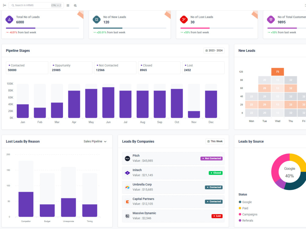The height and width of the screenshot is (229, 306).
Task: Click Contacted badge for Capital Partners
Action: (214, 202)
